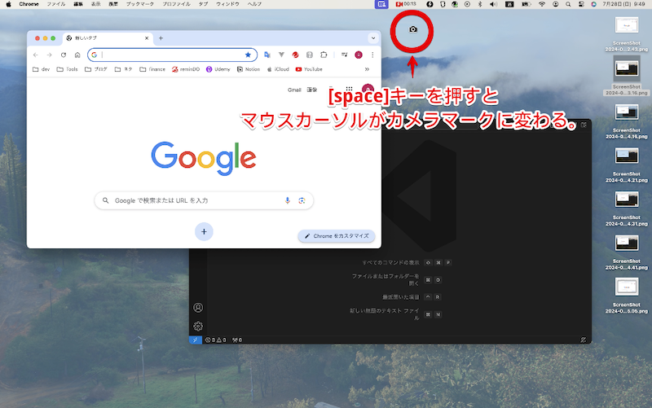This screenshot has width=652, height=408.
Task: Open the ネタ bookmarks folder
Action: click(x=124, y=69)
